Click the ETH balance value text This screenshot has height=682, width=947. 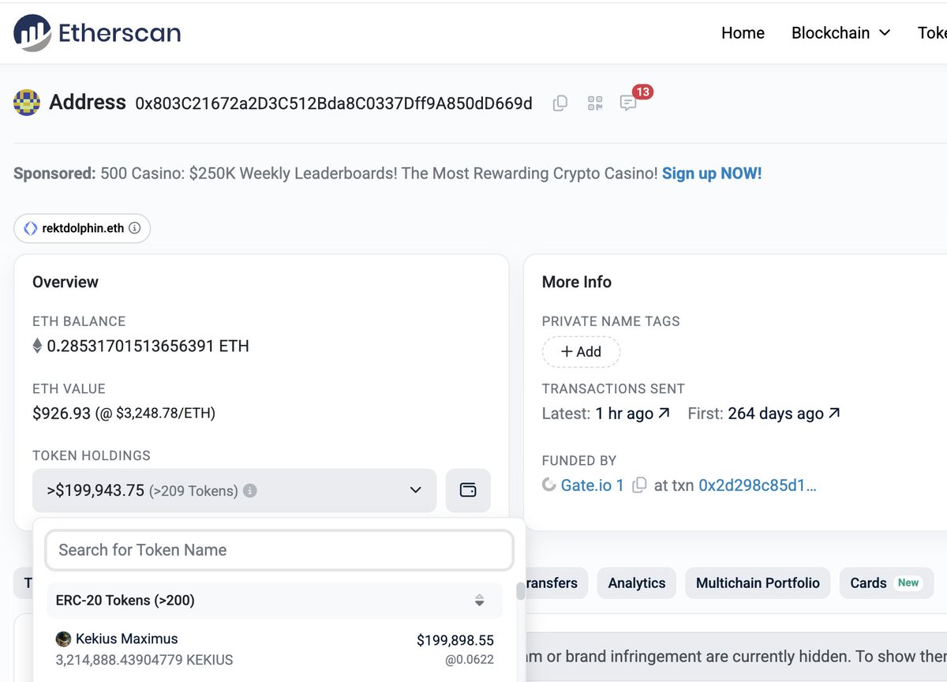tap(148, 346)
